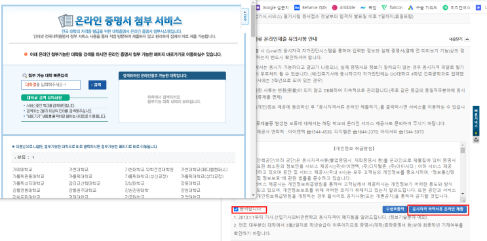Open the 강동대학교 link
Screen dimensions: 487x241
click(x=191, y=183)
